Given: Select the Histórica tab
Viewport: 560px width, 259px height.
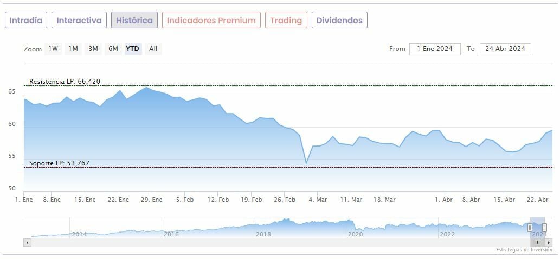Looking at the screenshot, I should pos(134,21).
